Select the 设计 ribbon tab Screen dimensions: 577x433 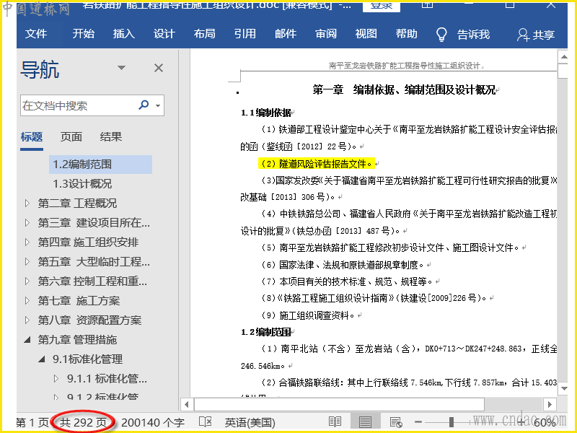(164, 34)
